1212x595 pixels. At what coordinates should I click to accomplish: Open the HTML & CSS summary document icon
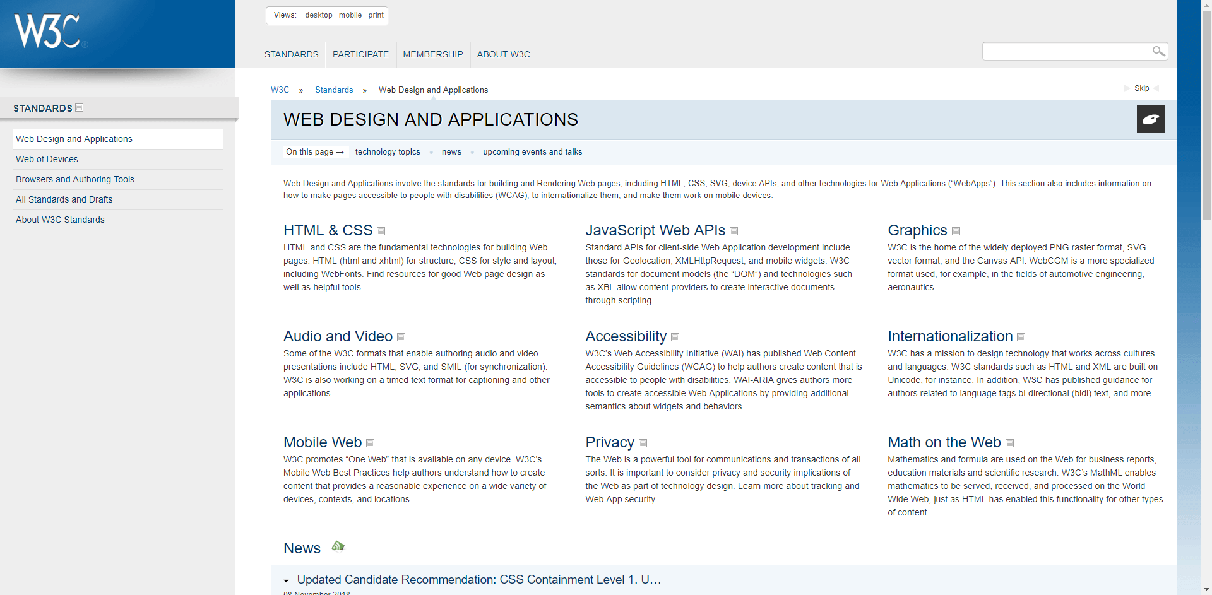(381, 232)
